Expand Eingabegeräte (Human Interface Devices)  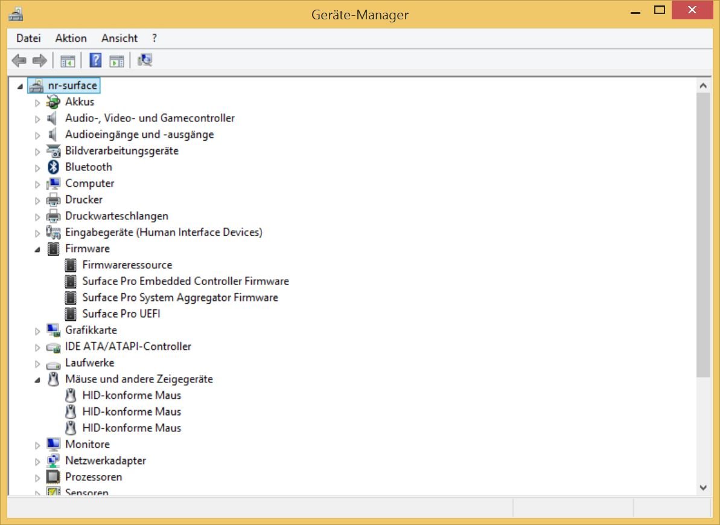37,233
